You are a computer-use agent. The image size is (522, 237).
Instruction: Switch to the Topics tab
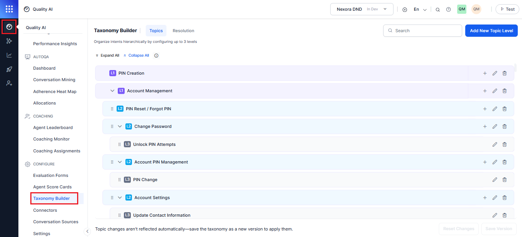coord(156,31)
